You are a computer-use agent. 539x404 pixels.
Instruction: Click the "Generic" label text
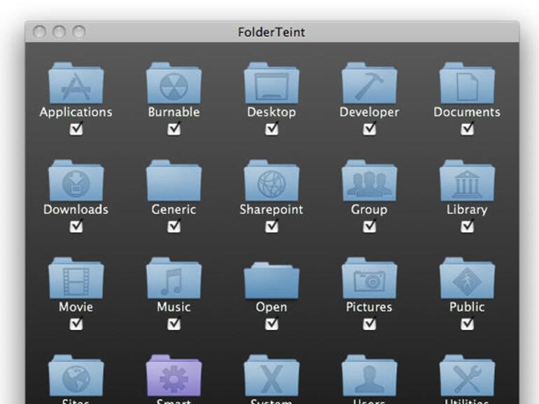[174, 210]
